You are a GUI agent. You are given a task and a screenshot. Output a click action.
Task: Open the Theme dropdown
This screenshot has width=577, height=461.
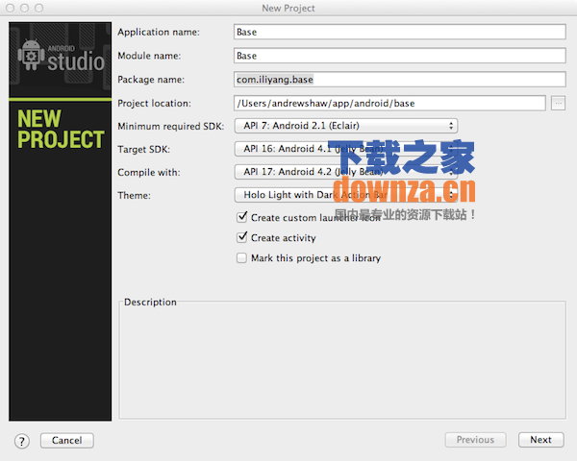click(346, 195)
